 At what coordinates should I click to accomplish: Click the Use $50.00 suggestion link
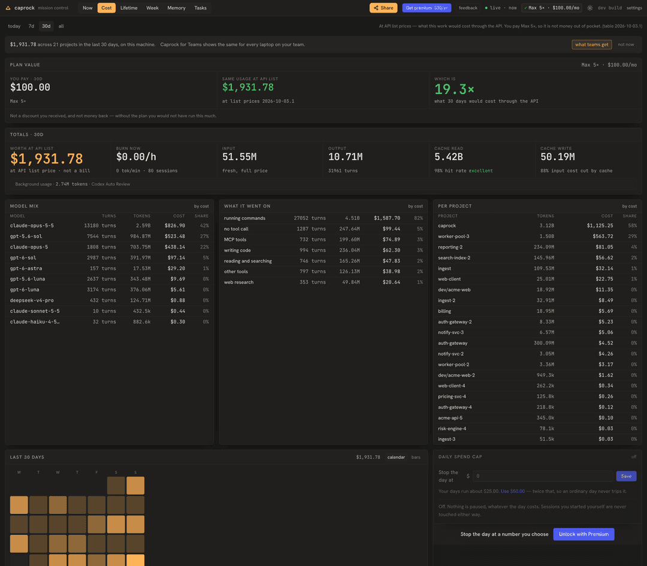(512, 491)
